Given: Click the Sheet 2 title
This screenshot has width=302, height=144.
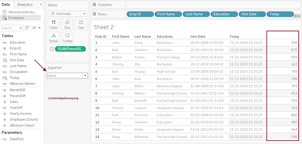Looking at the screenshot, I should 104,27.
